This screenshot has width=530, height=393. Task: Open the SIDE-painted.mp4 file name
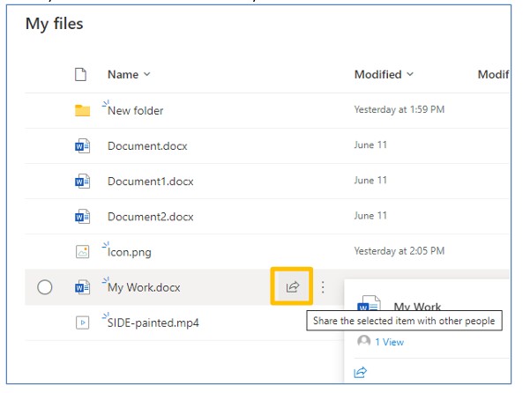153,323
